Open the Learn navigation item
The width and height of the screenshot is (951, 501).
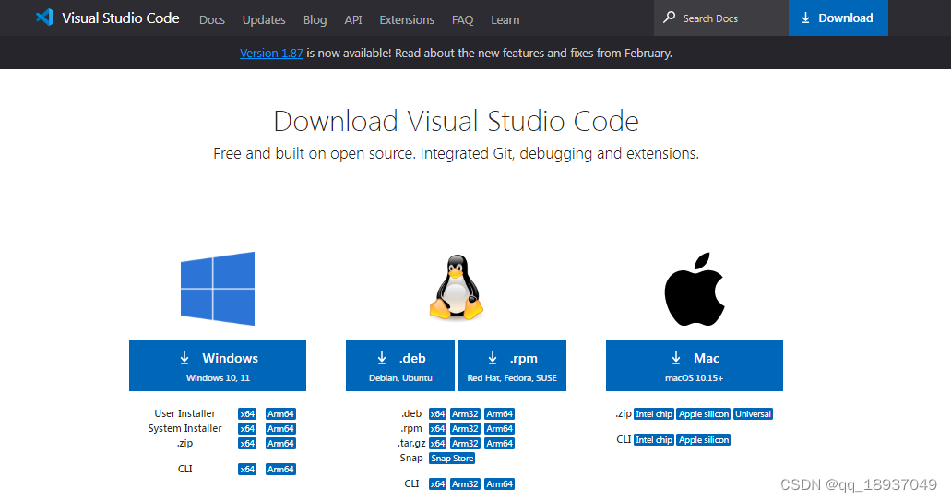(x=505, y=20)
